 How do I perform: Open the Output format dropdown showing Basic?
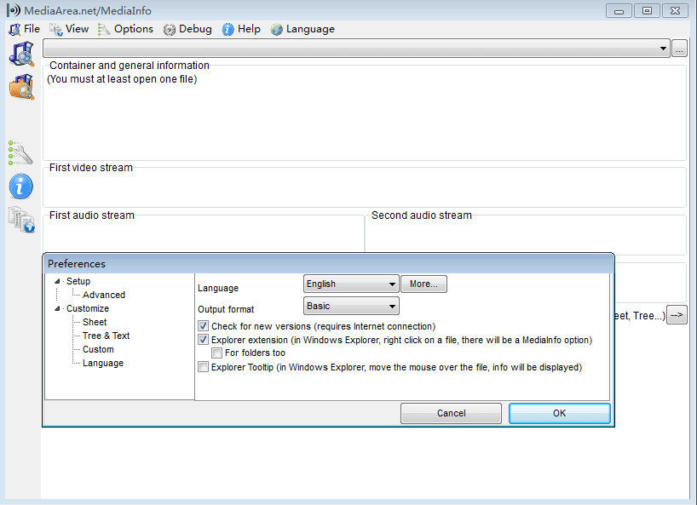click(x=351, y=306)
